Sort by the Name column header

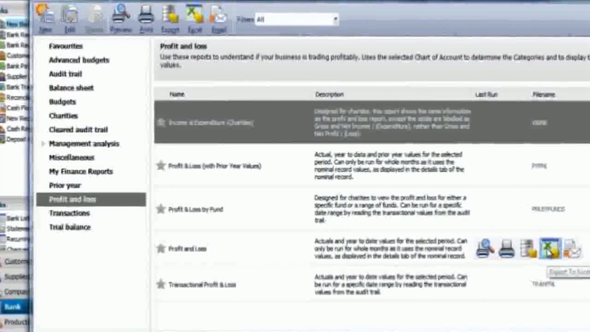pyautogui.click(x=177, y=94)
